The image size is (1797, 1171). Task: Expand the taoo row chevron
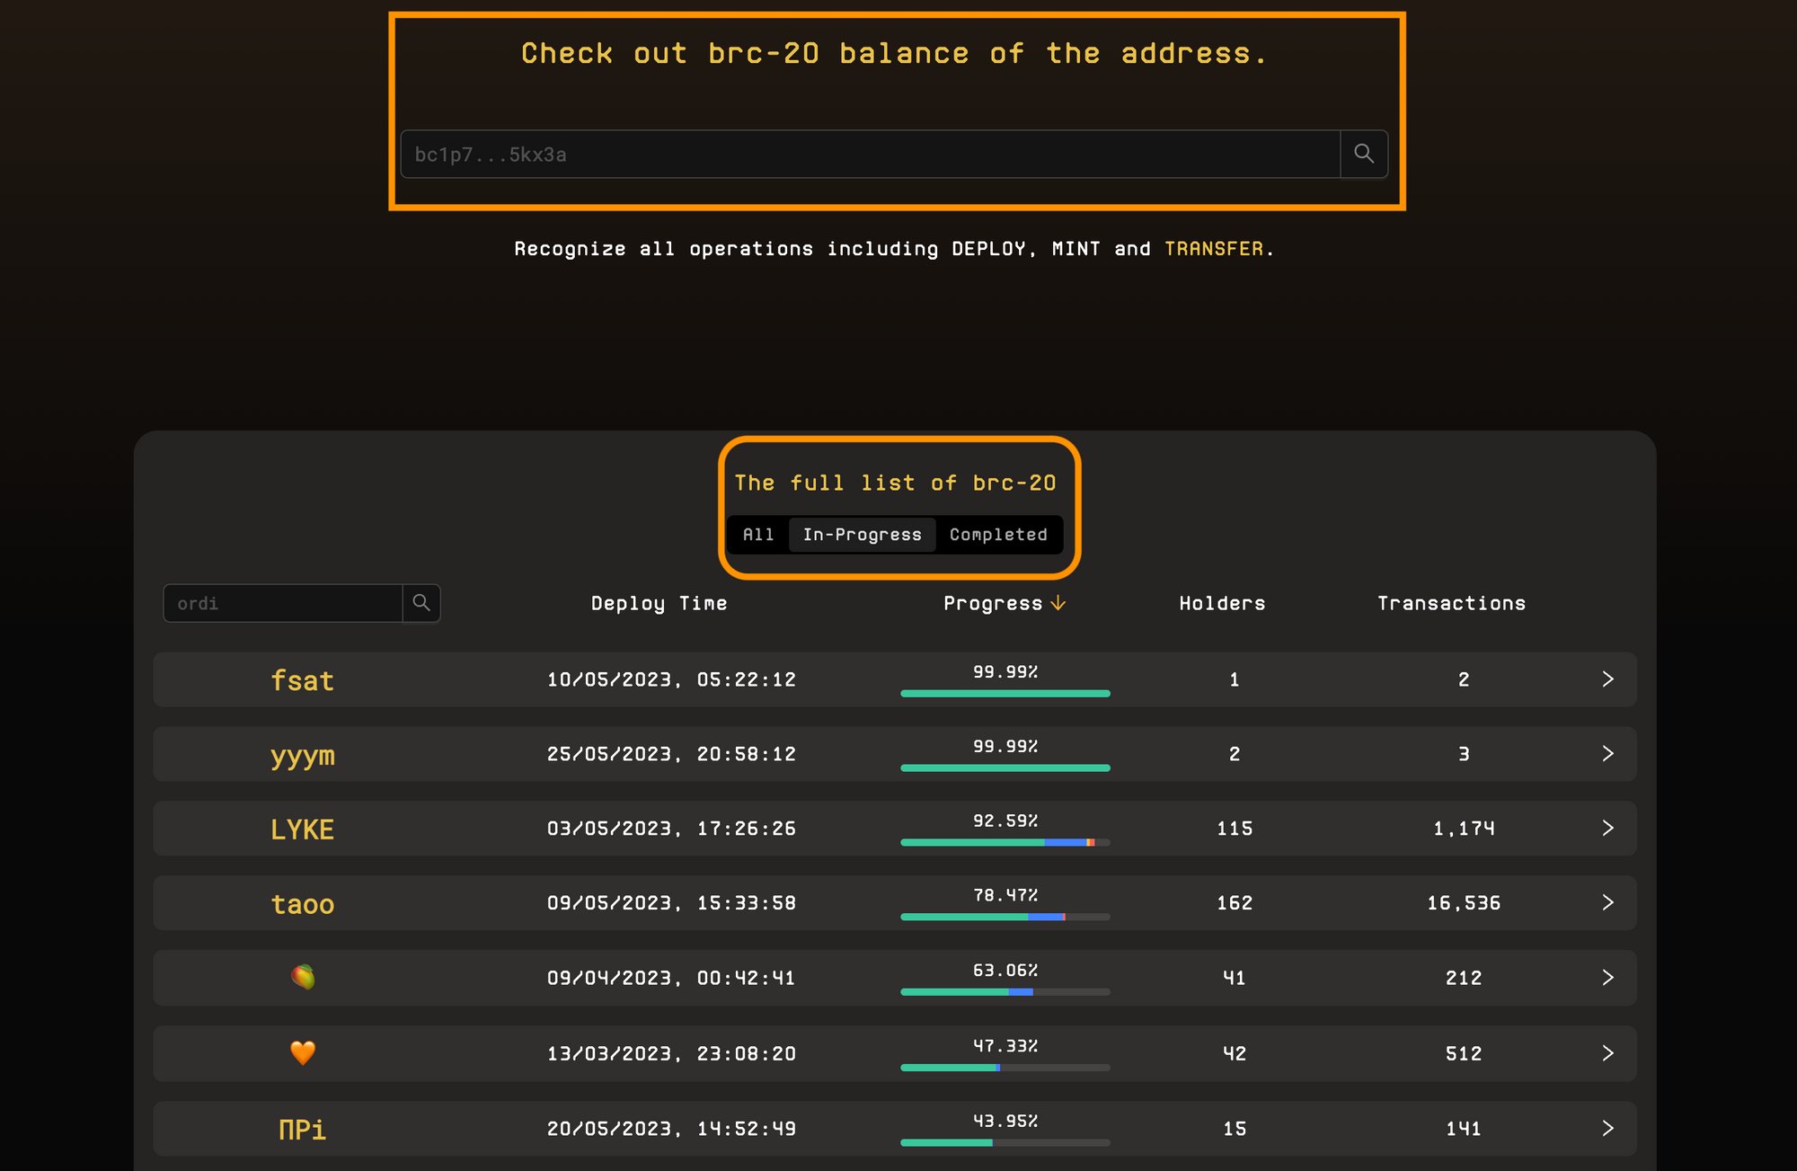[x=1607, y=902]
